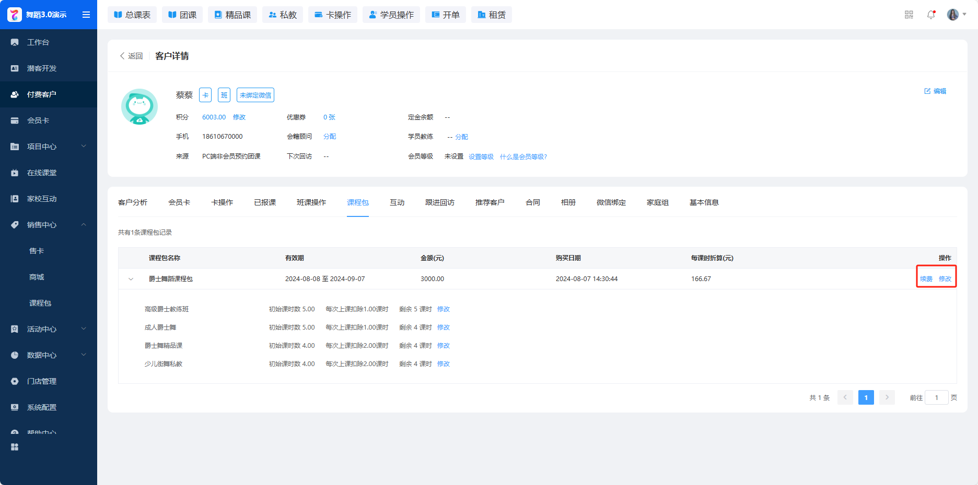Open the apps grid icon at sidebar bottom

15,447
